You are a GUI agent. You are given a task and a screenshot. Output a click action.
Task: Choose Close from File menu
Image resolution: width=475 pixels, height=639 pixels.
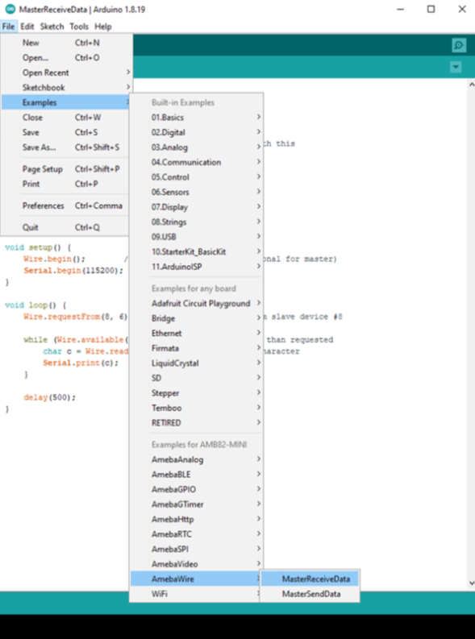coord(65,118)
